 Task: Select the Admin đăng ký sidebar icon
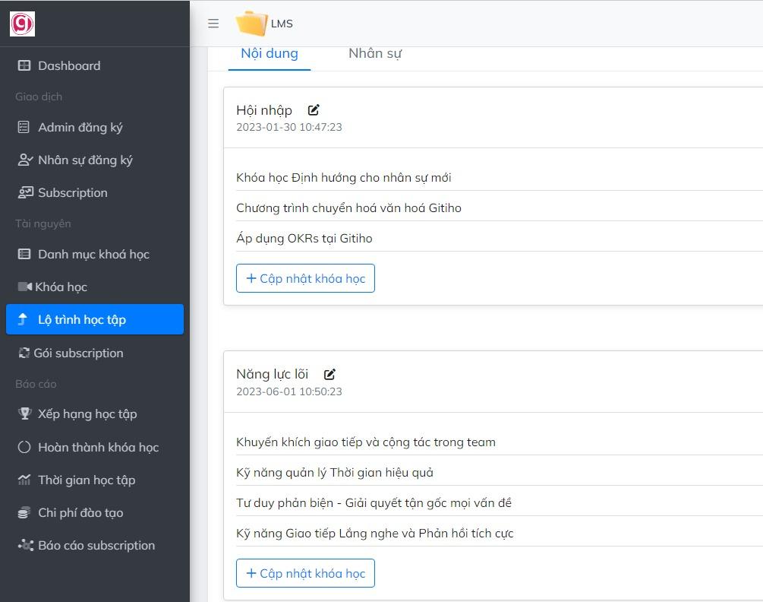[x=24, y=128]
